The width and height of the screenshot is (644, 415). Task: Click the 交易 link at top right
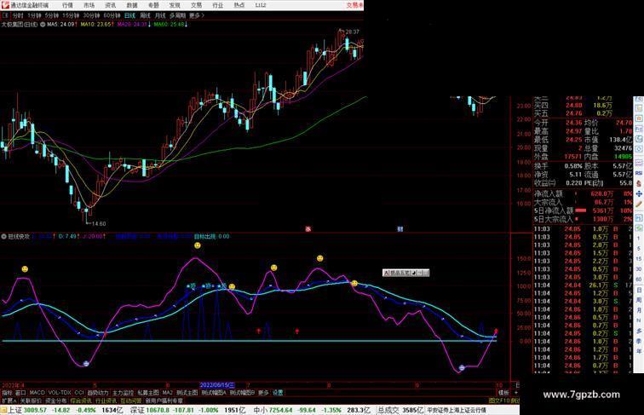click(354, 5)
